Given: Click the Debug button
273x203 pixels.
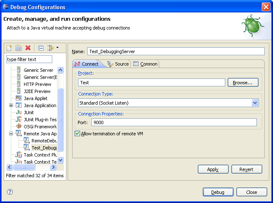Looking at the screenshot, I should 218,192.
